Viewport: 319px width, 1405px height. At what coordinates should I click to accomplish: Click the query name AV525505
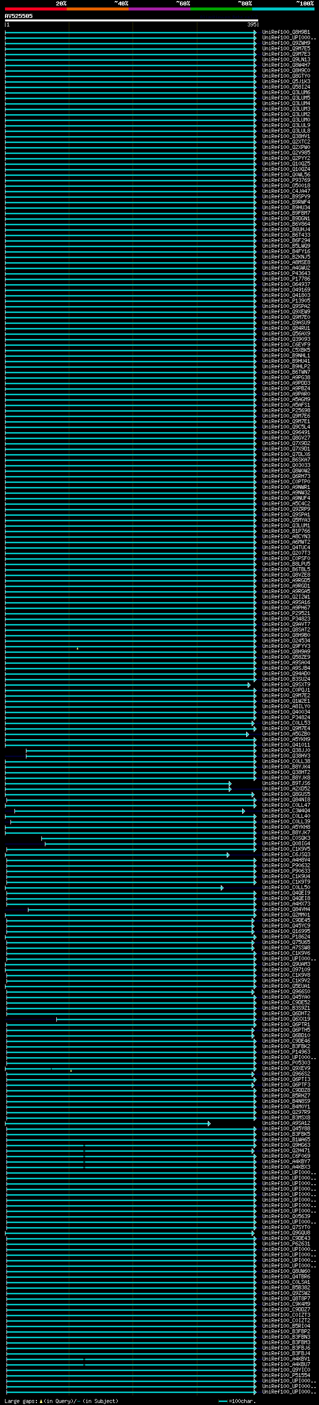point(18,16)
